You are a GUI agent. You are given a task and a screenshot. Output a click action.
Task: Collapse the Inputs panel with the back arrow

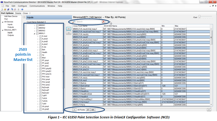coord(24,17)
